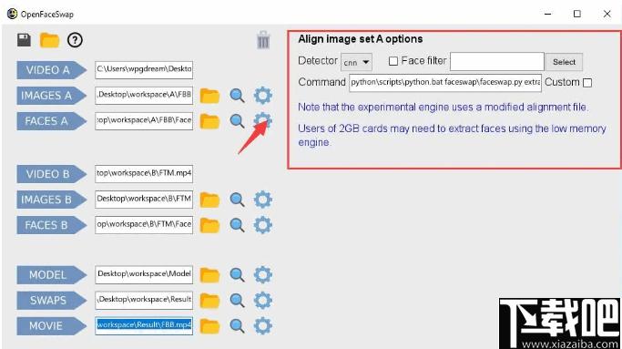Open gear settings for IMAGES B
This screenshot has height=349, width=622.
coord(262,200)
